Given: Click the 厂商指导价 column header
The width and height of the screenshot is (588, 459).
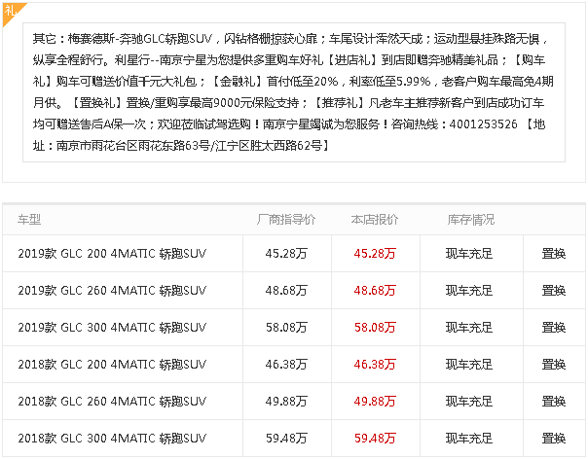Looking at the screenshot, I should coord(285,220).
